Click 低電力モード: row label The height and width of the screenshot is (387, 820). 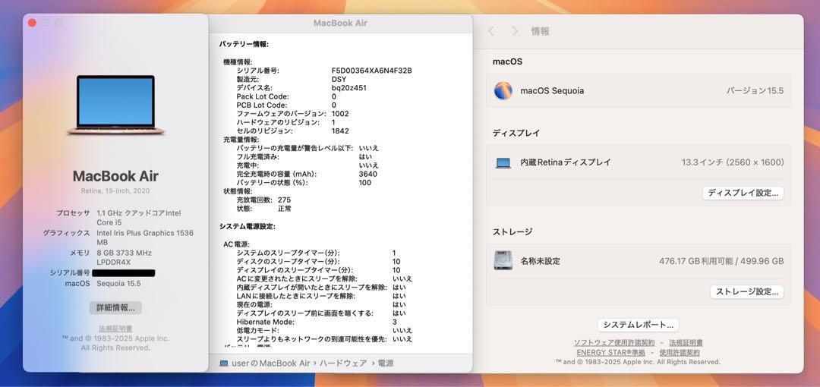click(x=258, y=331)
